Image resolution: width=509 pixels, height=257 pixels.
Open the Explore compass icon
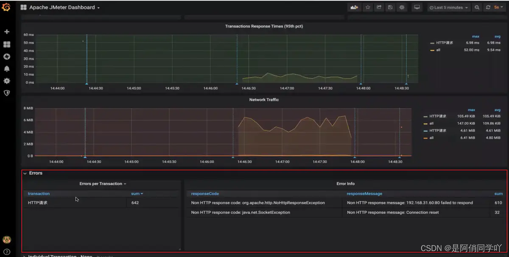click(x=7, y=56)
